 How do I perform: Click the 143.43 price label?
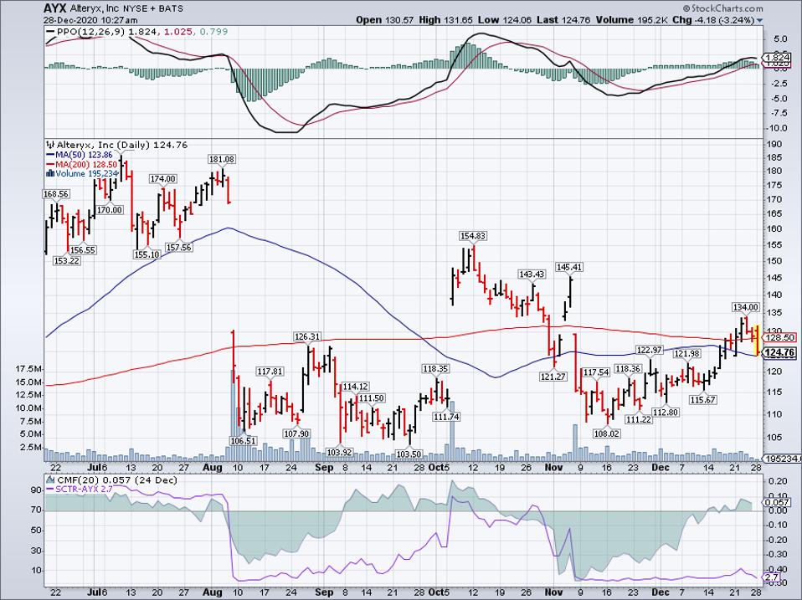click(x=532, y=274)
